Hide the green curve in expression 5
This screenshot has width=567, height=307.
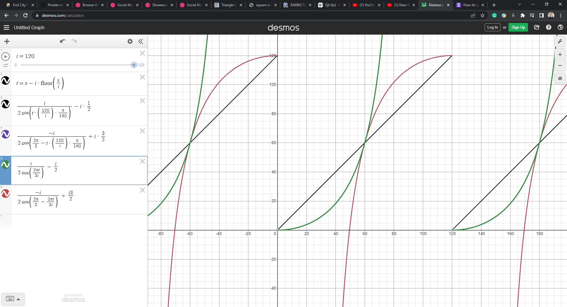point(6,165)
